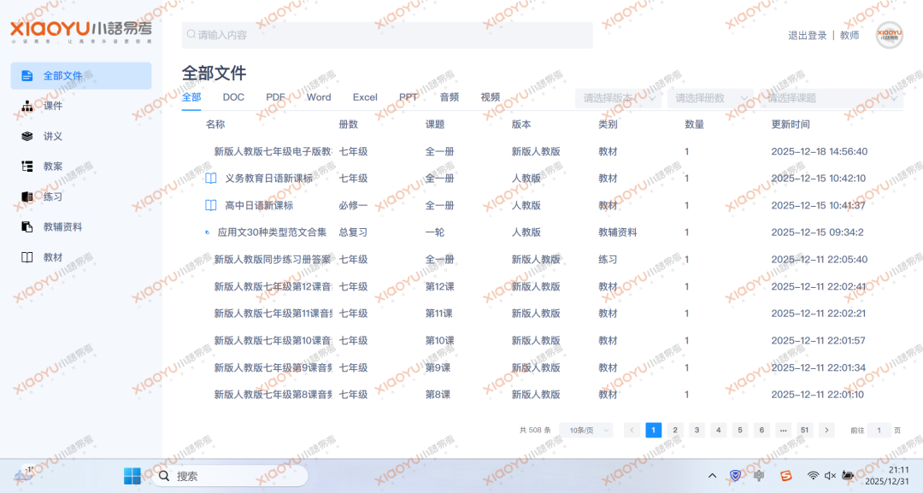Screen dimensions: 923x493
Task: Switch to the Excel tab
Action: click(365, 97)
